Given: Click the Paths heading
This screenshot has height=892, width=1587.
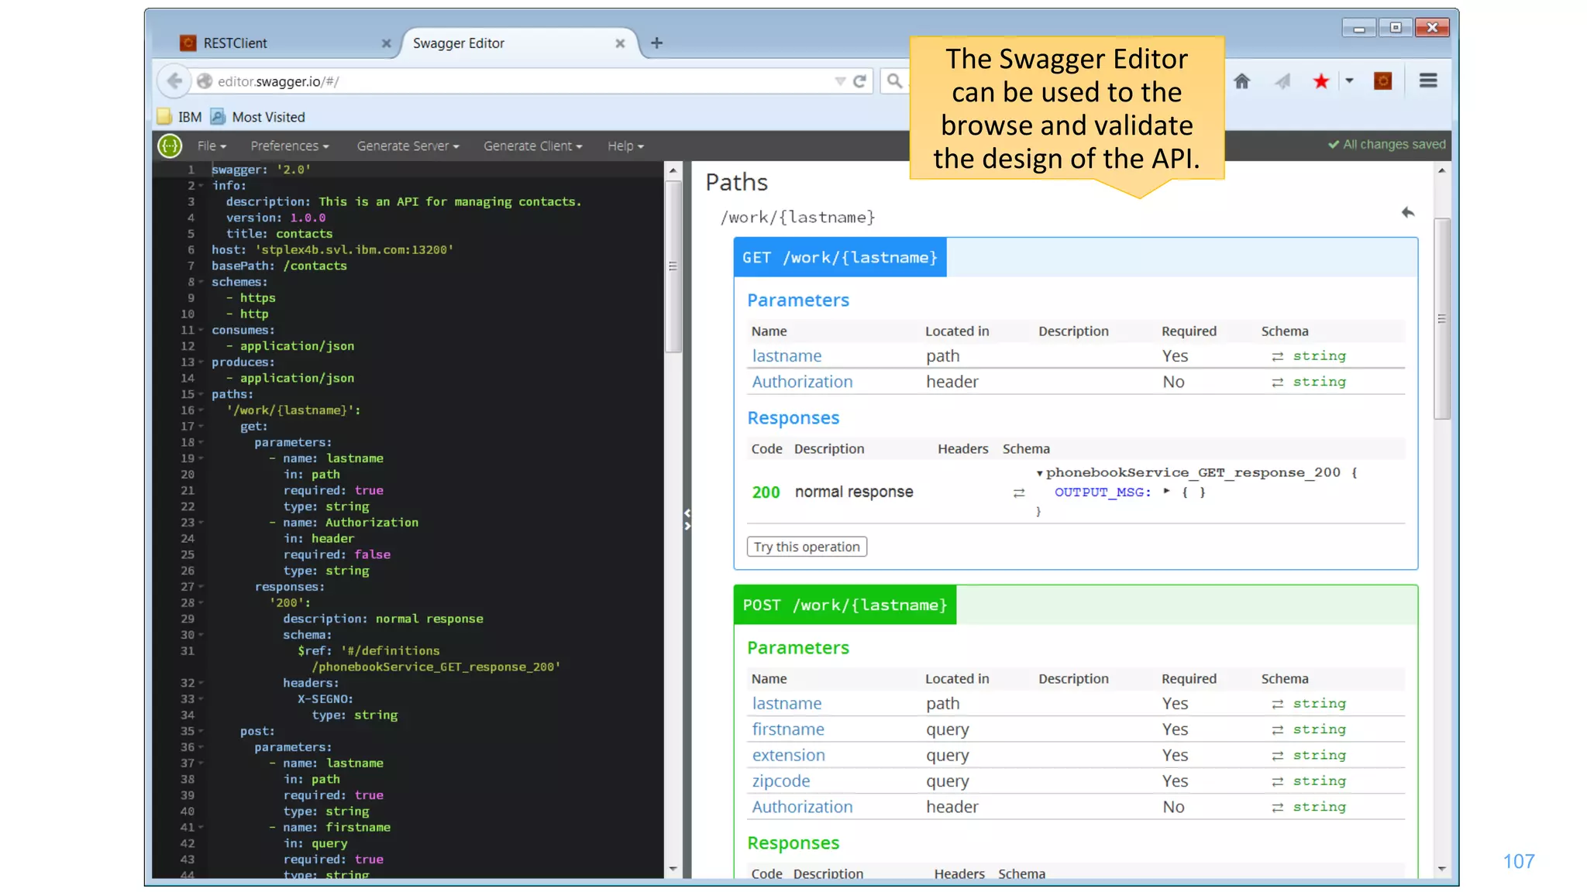Looking at the screenshot, I should pos(736,182).
